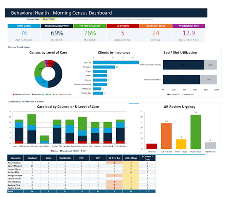230x197 pixels.
Task: Select Taylor Brooks's UR Overdue cell
Action: pyautogui.click(x=114, y=188)
